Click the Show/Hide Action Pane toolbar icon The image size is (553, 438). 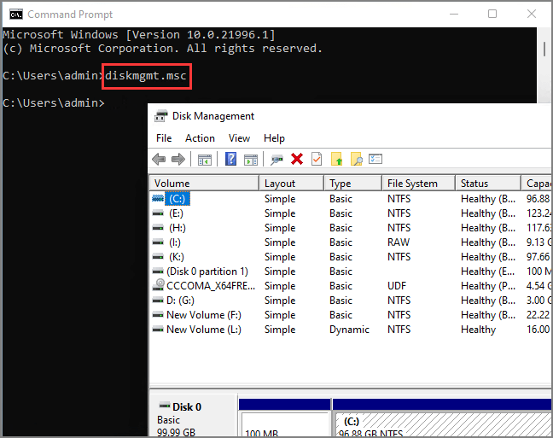click(251, 159)
